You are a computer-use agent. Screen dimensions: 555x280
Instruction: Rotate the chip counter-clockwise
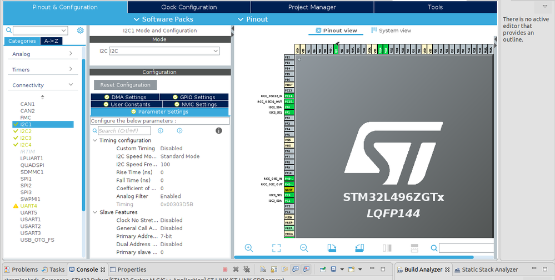pyautogui.click(x=359, y=248)
